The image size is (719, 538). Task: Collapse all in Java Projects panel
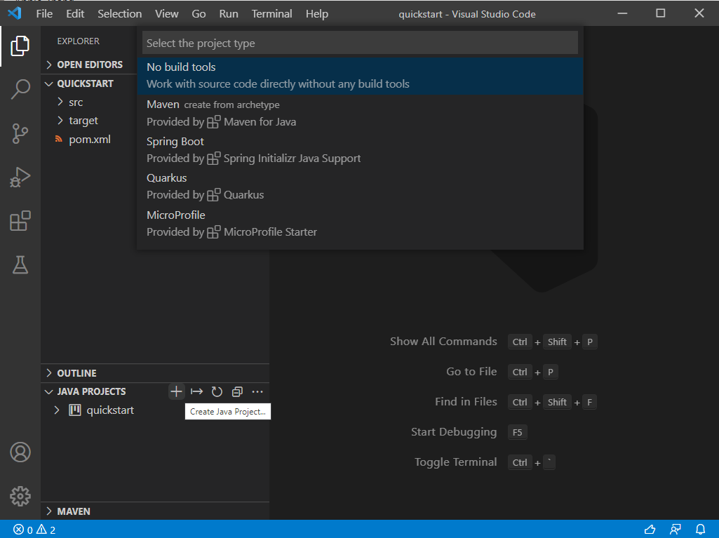click(x=237, y=391)
